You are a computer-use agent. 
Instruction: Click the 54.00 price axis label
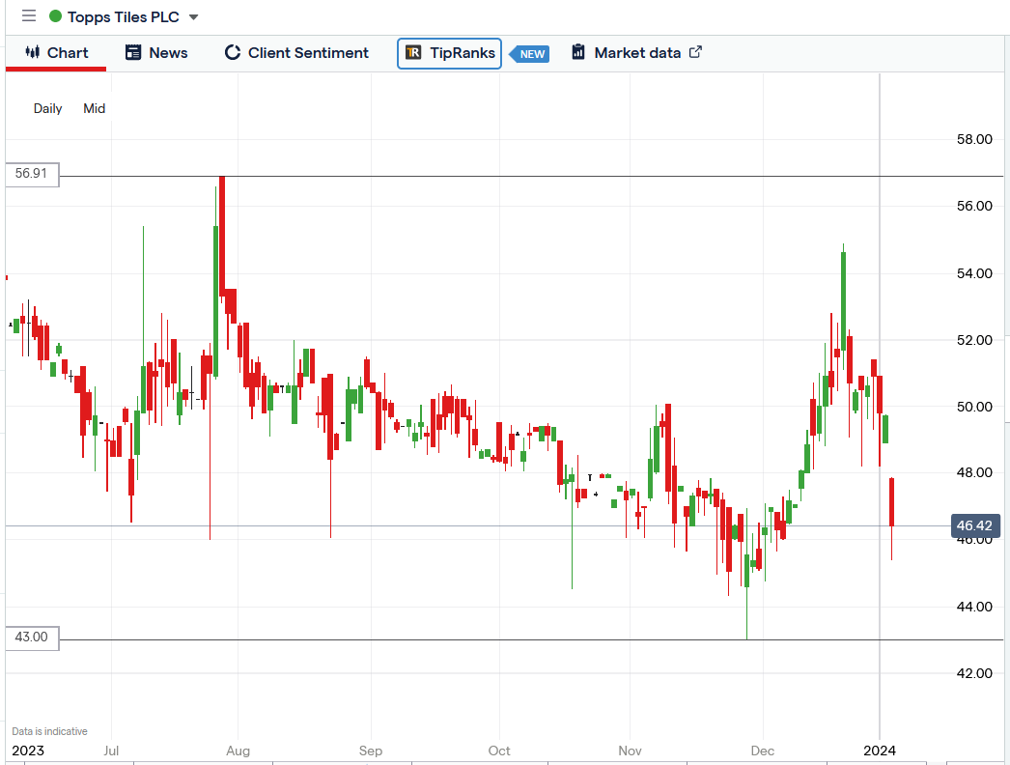(x=974, y=273)
